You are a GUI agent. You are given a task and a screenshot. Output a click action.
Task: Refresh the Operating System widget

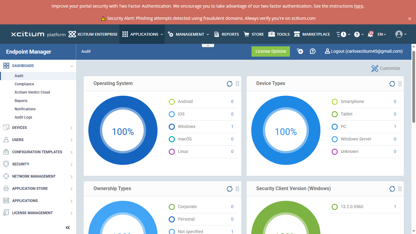(x=230, y=84)
